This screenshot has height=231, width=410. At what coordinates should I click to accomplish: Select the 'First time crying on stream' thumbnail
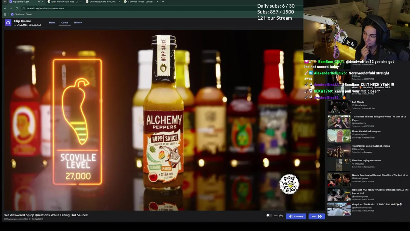(339, 165)
